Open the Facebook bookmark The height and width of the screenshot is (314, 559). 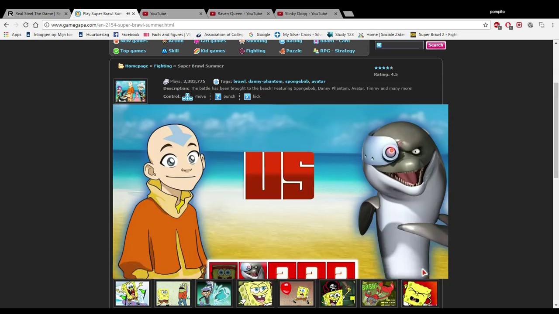(x=126, y=34)
